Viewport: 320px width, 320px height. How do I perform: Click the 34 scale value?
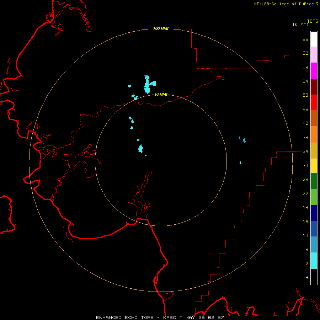pos(305,151)
